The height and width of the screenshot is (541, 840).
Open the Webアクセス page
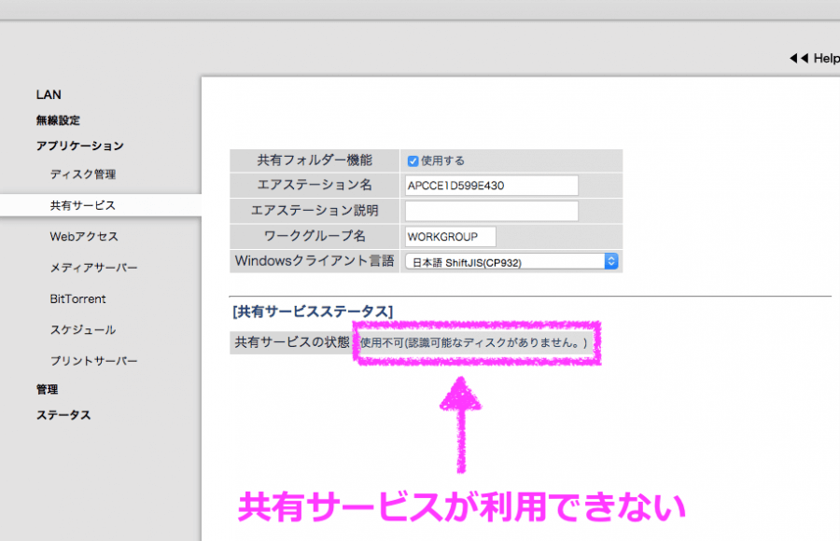pyautogui.click(x=84, y=237)
